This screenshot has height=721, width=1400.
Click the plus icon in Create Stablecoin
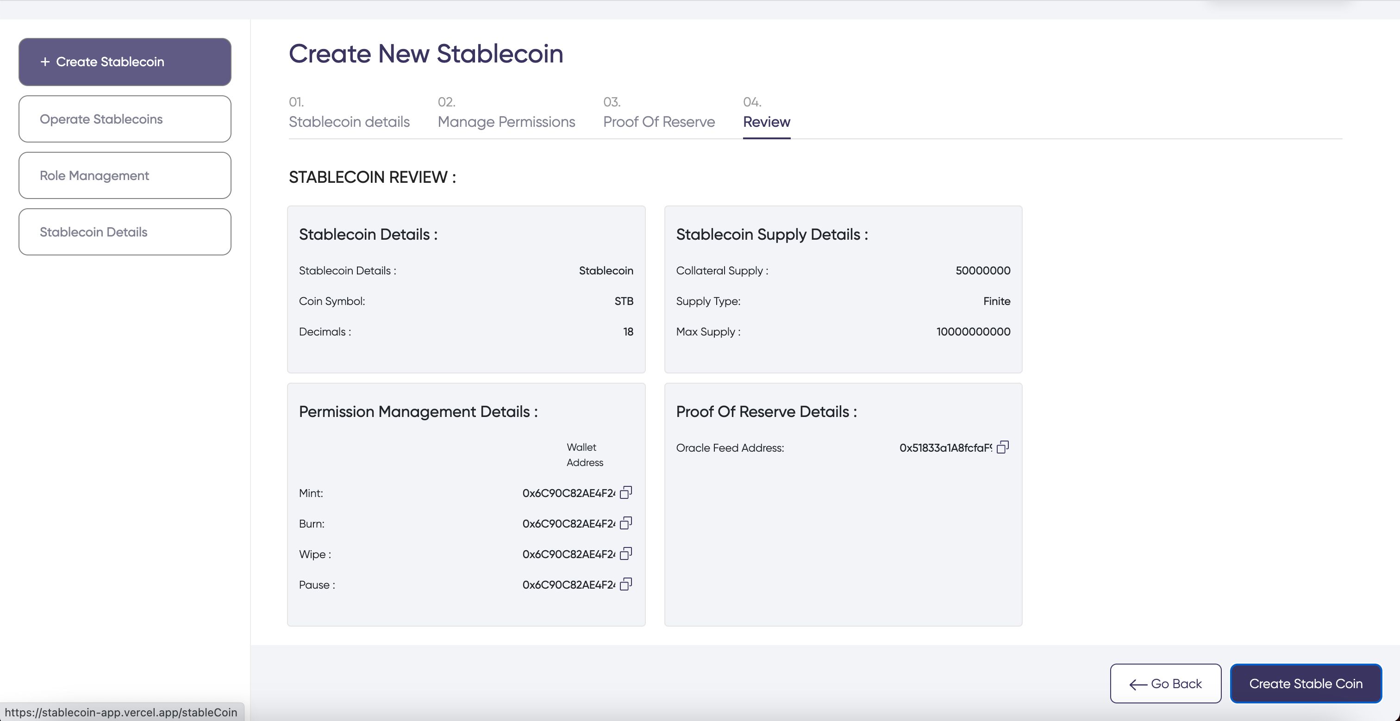(x=45, y=62)
